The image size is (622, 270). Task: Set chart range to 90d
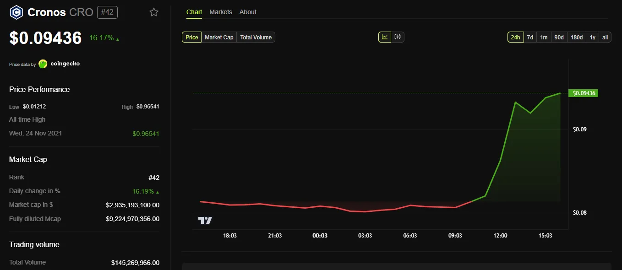tap(559, 38)
